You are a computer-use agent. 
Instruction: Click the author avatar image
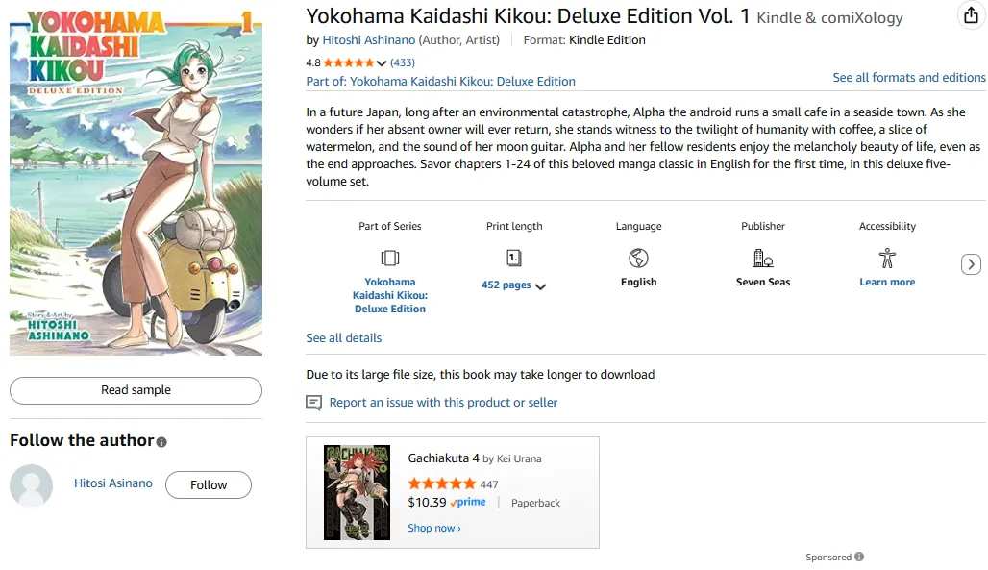(x=31, y=485)
